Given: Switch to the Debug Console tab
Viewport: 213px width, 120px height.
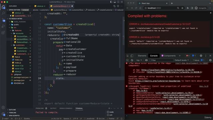Looking at the screenshot, I should (66, 108).
